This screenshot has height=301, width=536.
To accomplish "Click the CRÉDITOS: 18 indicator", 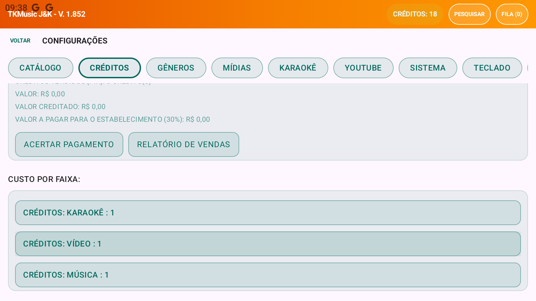I will tap(415, 14).
